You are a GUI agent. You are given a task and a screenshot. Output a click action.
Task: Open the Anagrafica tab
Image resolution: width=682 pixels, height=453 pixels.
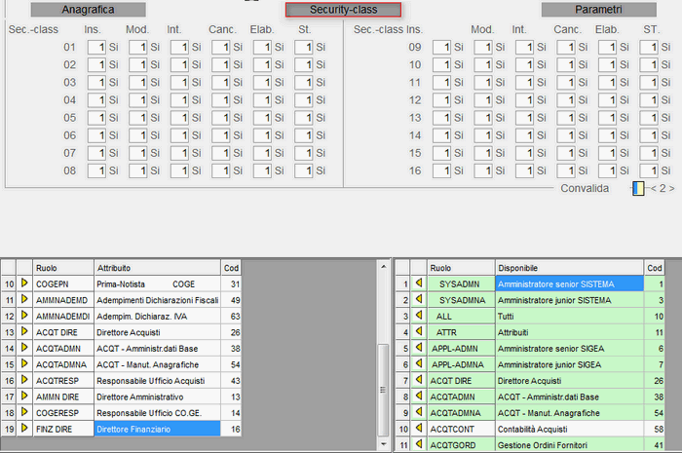(88, 10)
